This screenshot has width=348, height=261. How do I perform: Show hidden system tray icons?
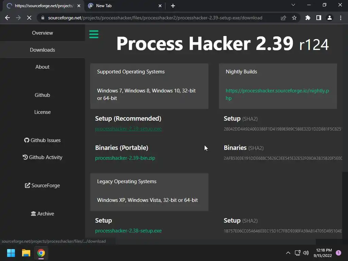coord(288,253)
